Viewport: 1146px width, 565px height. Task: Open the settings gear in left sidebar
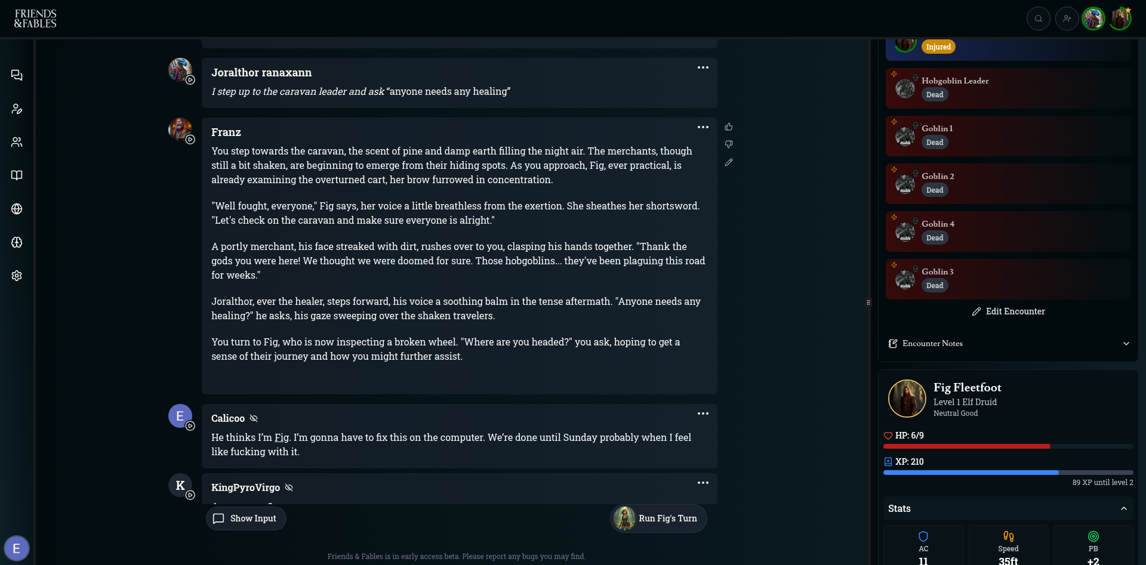(x=17, y=276)
